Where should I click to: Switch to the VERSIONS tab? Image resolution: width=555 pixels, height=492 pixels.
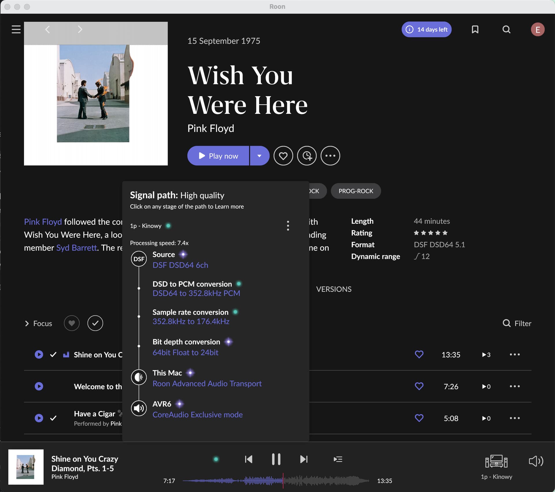(x=334, y=289)
